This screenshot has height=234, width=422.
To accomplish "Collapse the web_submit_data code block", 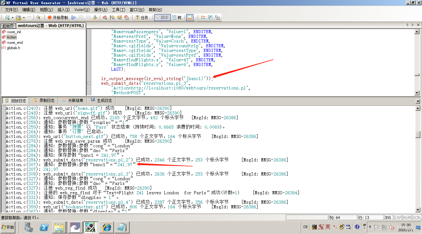I will point(89,83).
